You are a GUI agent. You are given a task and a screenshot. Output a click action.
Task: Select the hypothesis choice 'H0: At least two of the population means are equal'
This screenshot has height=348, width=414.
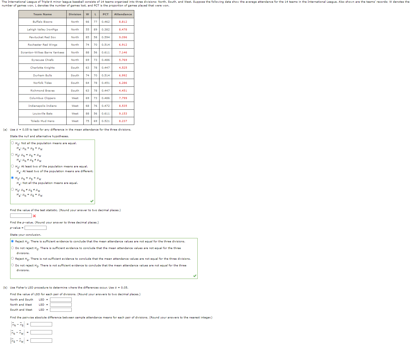(x=12, y=166)
